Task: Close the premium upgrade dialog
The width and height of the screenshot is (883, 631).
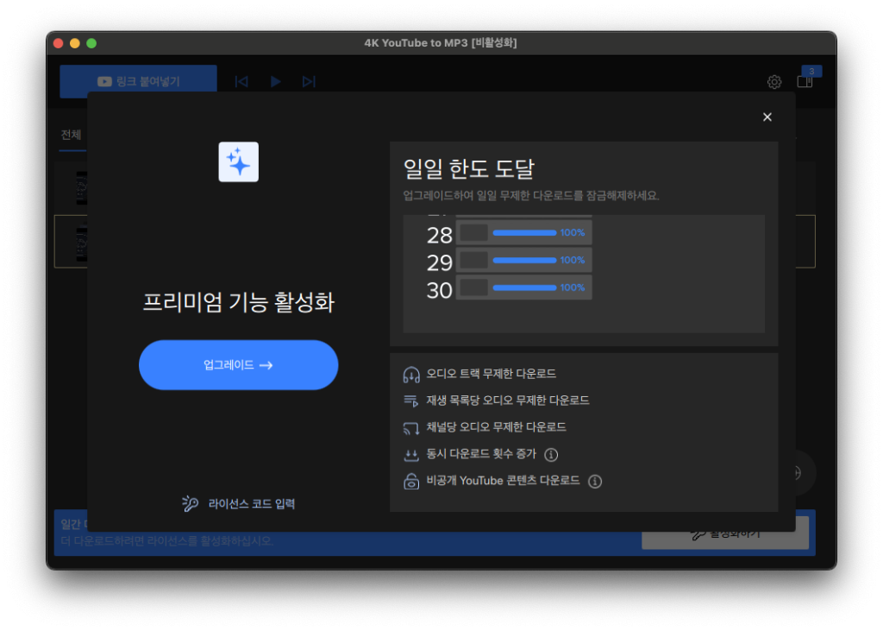Action: [x=767, y=117]
